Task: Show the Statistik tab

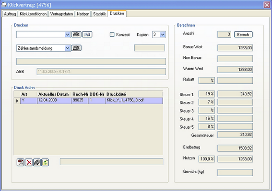Action: click(99, 14)
